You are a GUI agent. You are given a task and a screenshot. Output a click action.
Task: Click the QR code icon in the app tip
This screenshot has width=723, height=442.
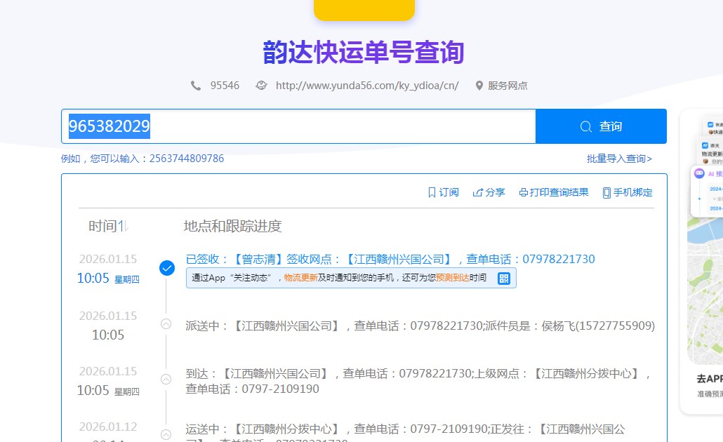click(x=503, y=279)
